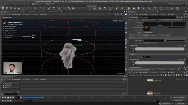Select the Box shelf tool
The height and width of the screenshot is (105, 188).
[3, 8]
